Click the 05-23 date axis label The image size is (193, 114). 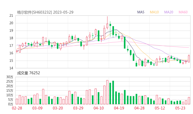pos(180,108)
